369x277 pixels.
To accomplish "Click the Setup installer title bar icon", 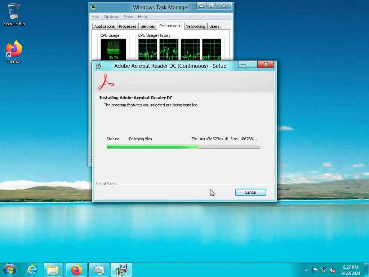I will pyautogui.click(x=99, y=66).
